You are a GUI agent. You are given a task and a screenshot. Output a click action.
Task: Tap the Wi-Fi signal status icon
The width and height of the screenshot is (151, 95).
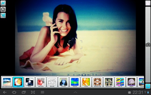[x=145, y=92]
